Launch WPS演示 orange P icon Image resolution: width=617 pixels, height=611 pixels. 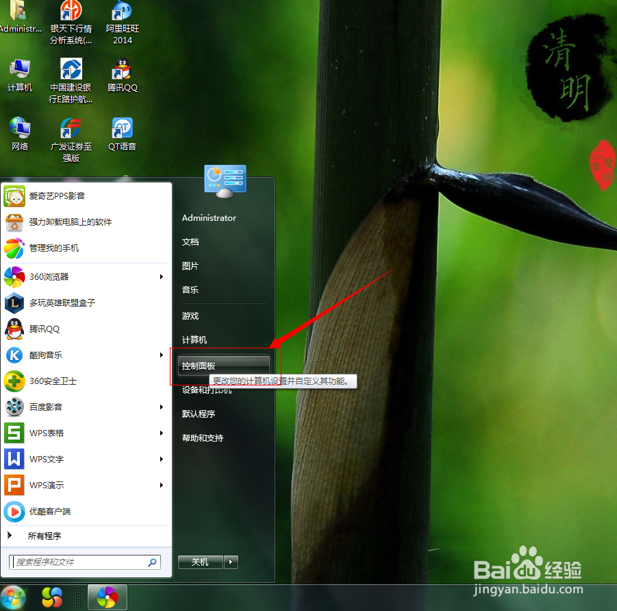(14, 485)
